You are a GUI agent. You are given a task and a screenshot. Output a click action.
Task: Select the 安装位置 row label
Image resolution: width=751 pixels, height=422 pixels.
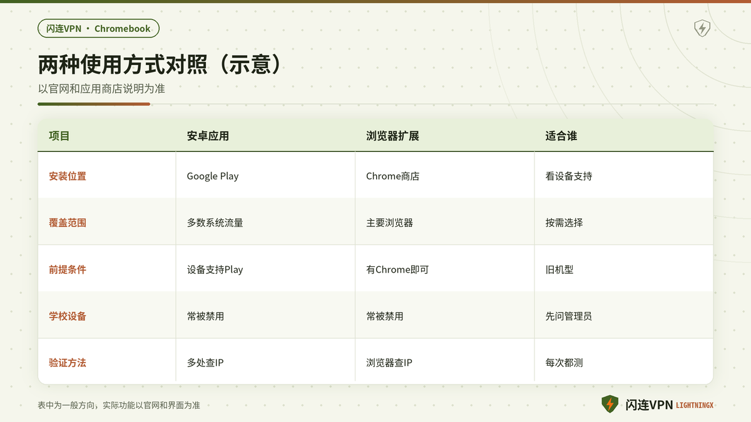click(x=68, y=176)
